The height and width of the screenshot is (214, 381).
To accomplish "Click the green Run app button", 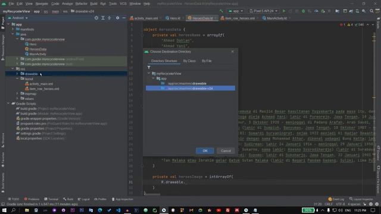I will pos(284,11).
